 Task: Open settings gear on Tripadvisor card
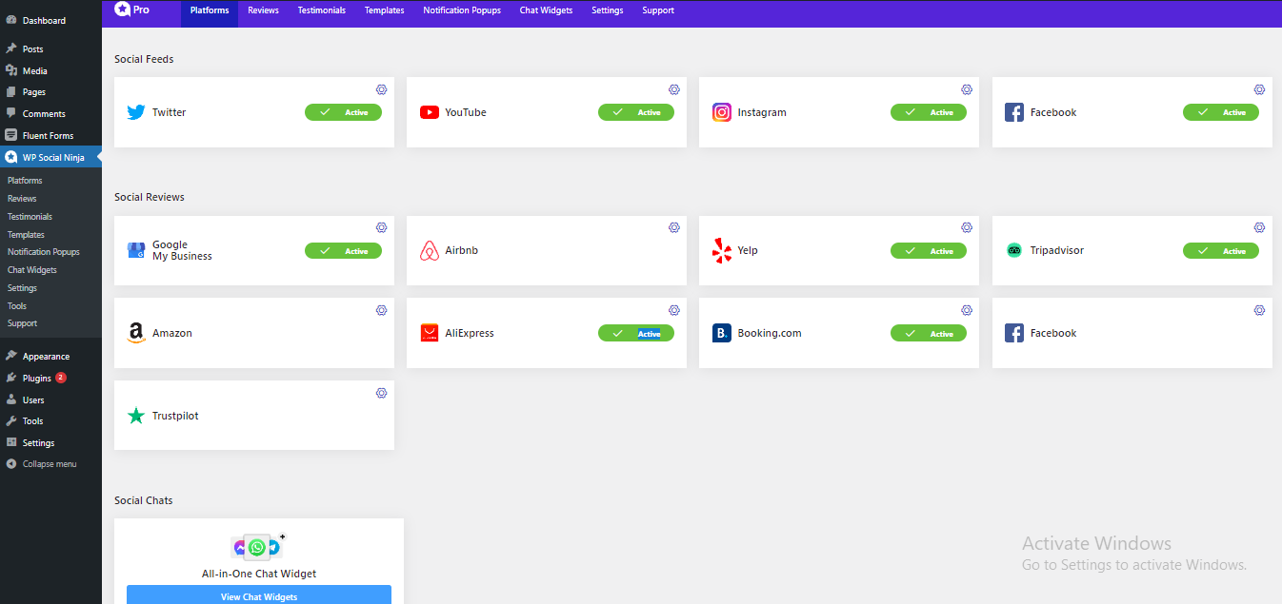pyautogui.click(x=1259, y=227)
